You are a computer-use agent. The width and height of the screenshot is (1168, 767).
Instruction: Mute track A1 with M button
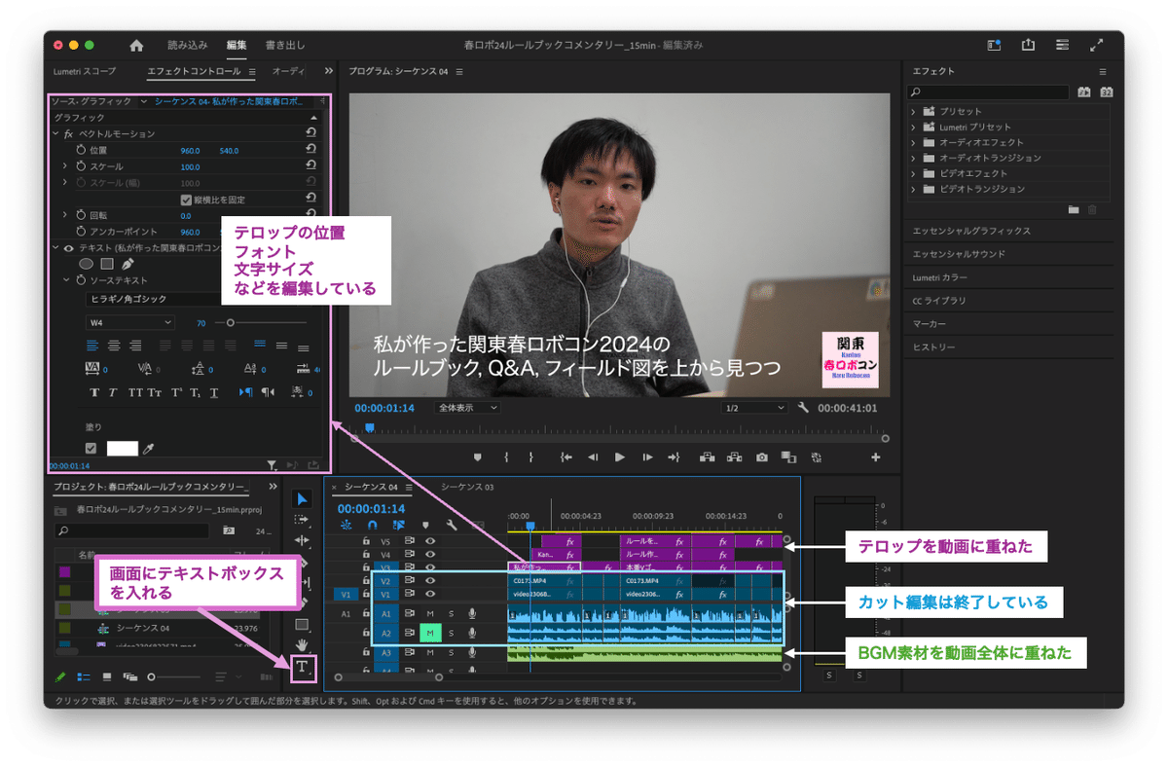click(430, 613)
